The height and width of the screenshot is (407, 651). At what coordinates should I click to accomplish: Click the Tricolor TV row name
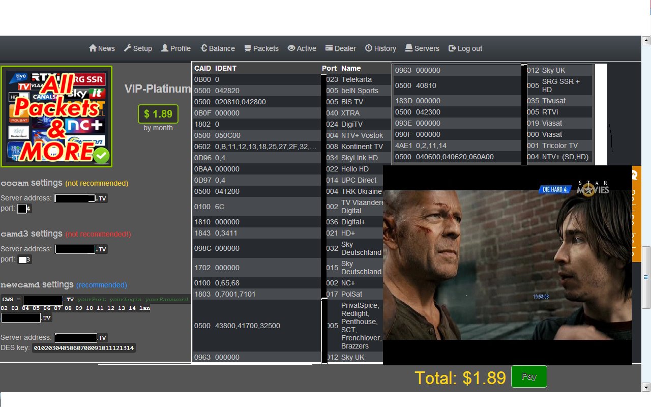coord(560,146)
